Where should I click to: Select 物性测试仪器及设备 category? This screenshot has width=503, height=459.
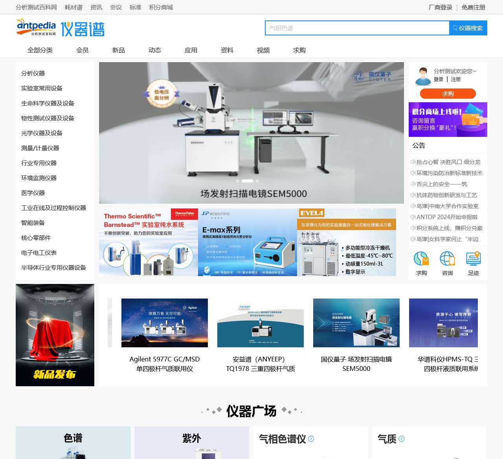pos(48,118)
